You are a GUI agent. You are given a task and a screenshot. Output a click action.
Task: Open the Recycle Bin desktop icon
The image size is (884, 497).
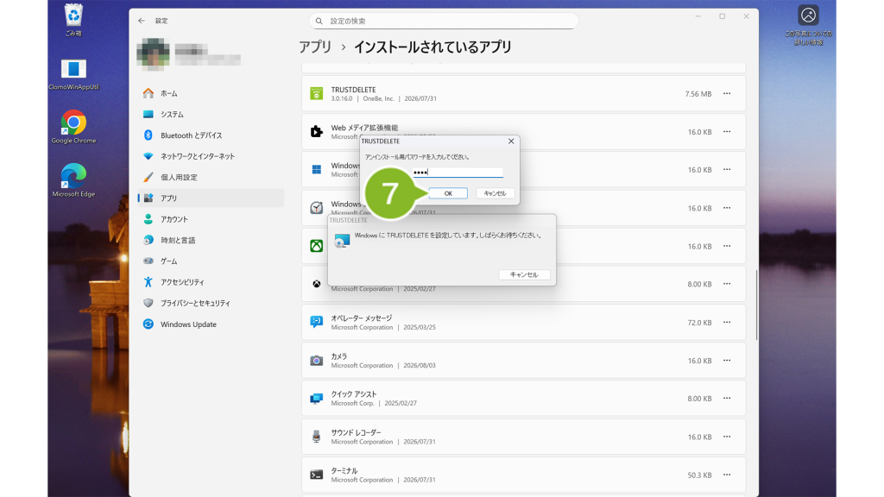click(73, 20)
